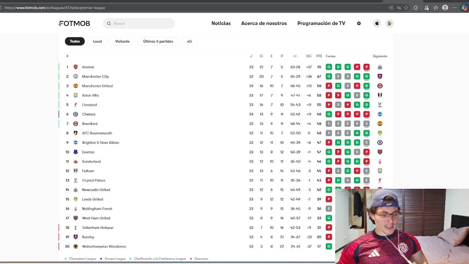Open the Sunderland team link
This screenshot has width=469, height=264.
pos(91,161)
